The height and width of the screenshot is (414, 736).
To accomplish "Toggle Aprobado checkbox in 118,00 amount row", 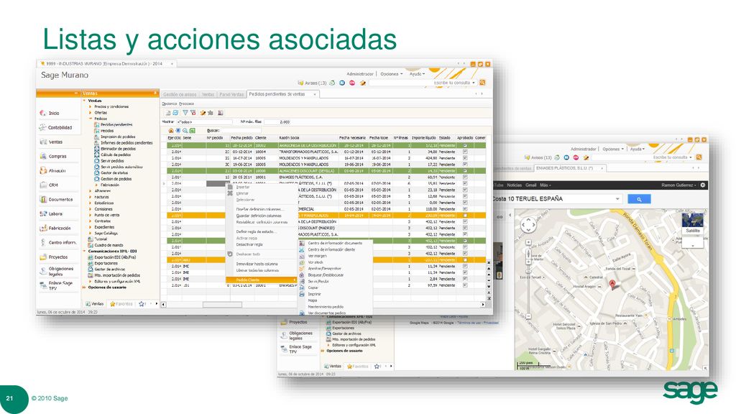I will tap(465, 209).
